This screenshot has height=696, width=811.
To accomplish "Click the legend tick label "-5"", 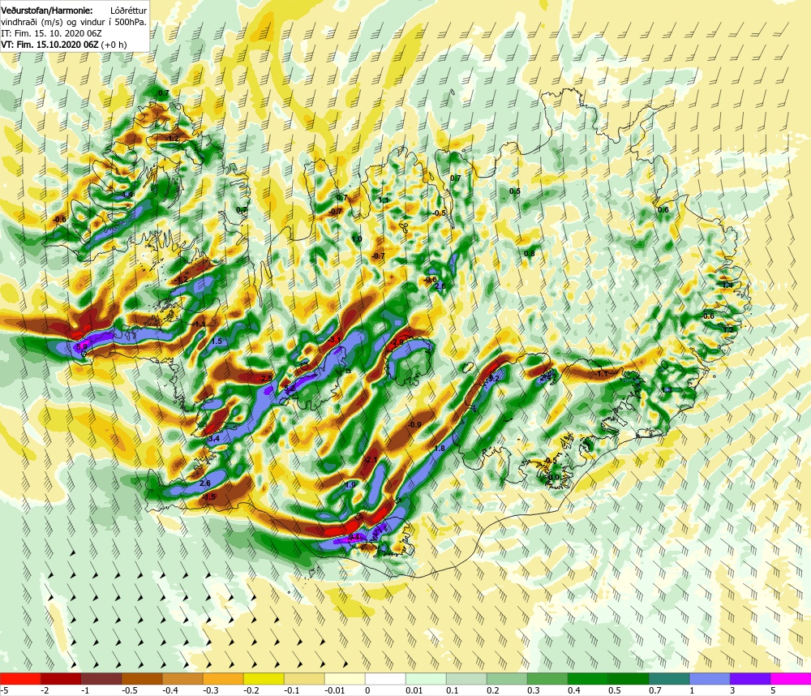I will pyautogui.click(x=5, y=690).
